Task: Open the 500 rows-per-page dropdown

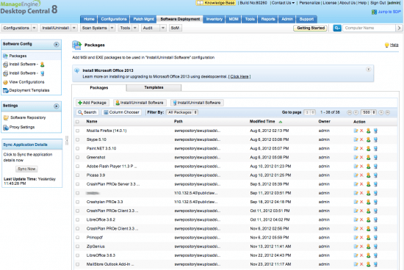Action: 369,112
